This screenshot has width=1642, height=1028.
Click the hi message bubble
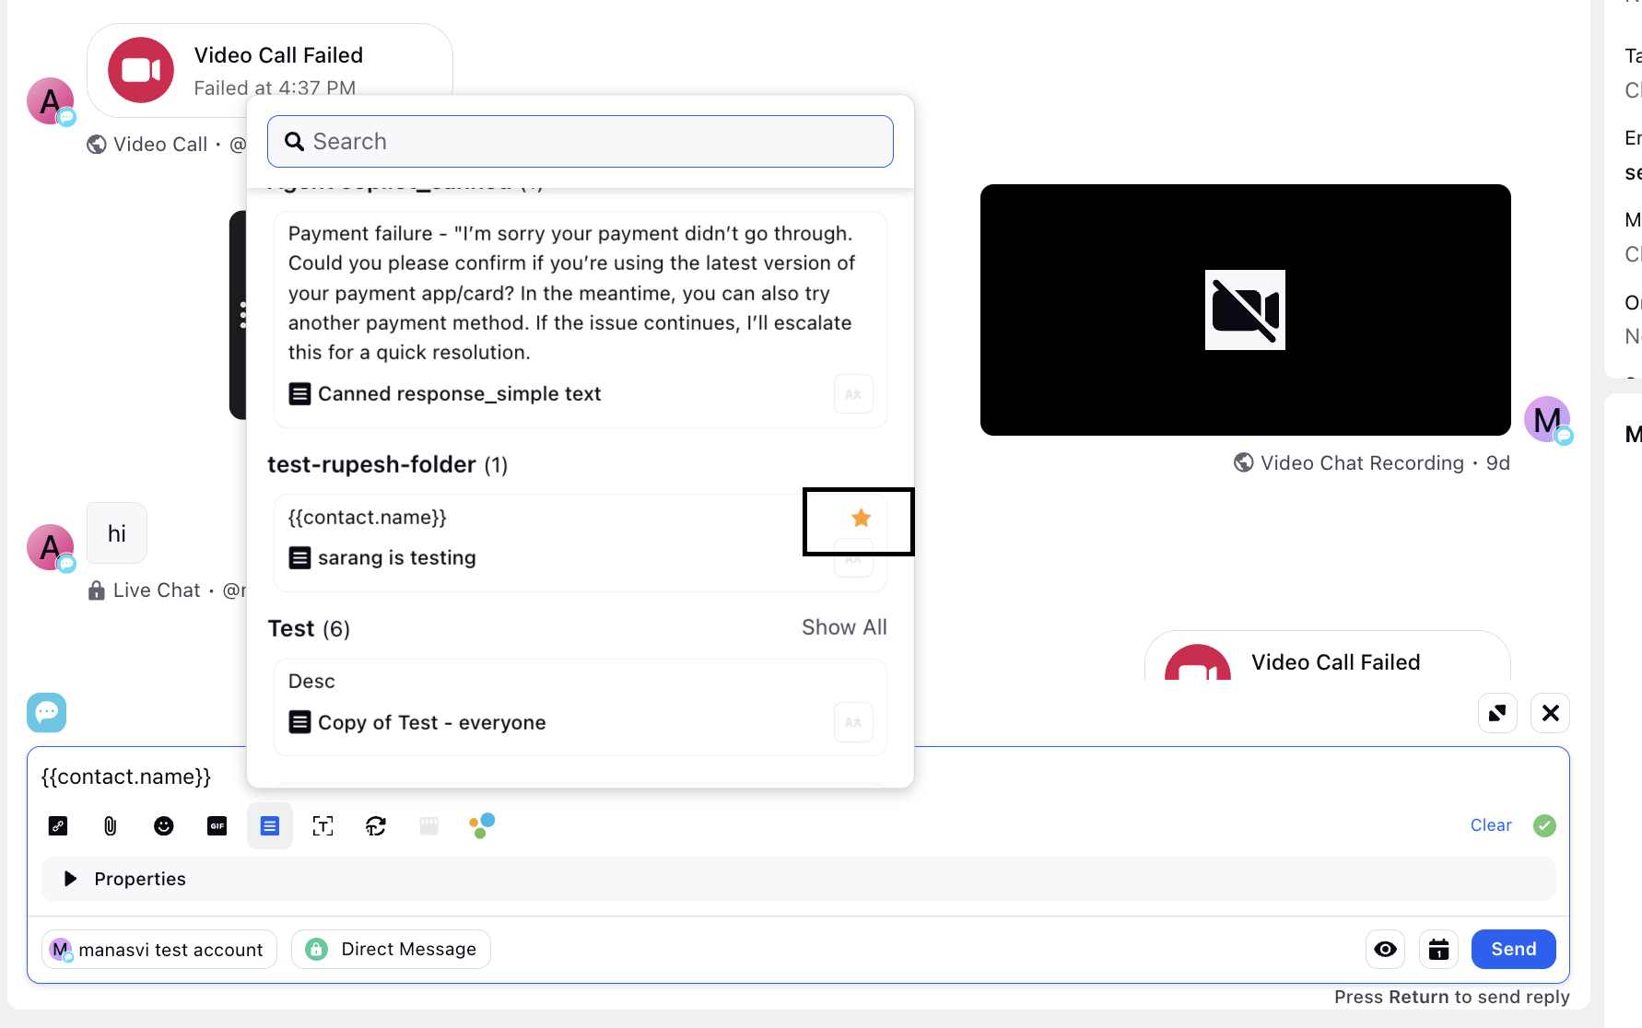pyautogui.click(x=117, y=533)
